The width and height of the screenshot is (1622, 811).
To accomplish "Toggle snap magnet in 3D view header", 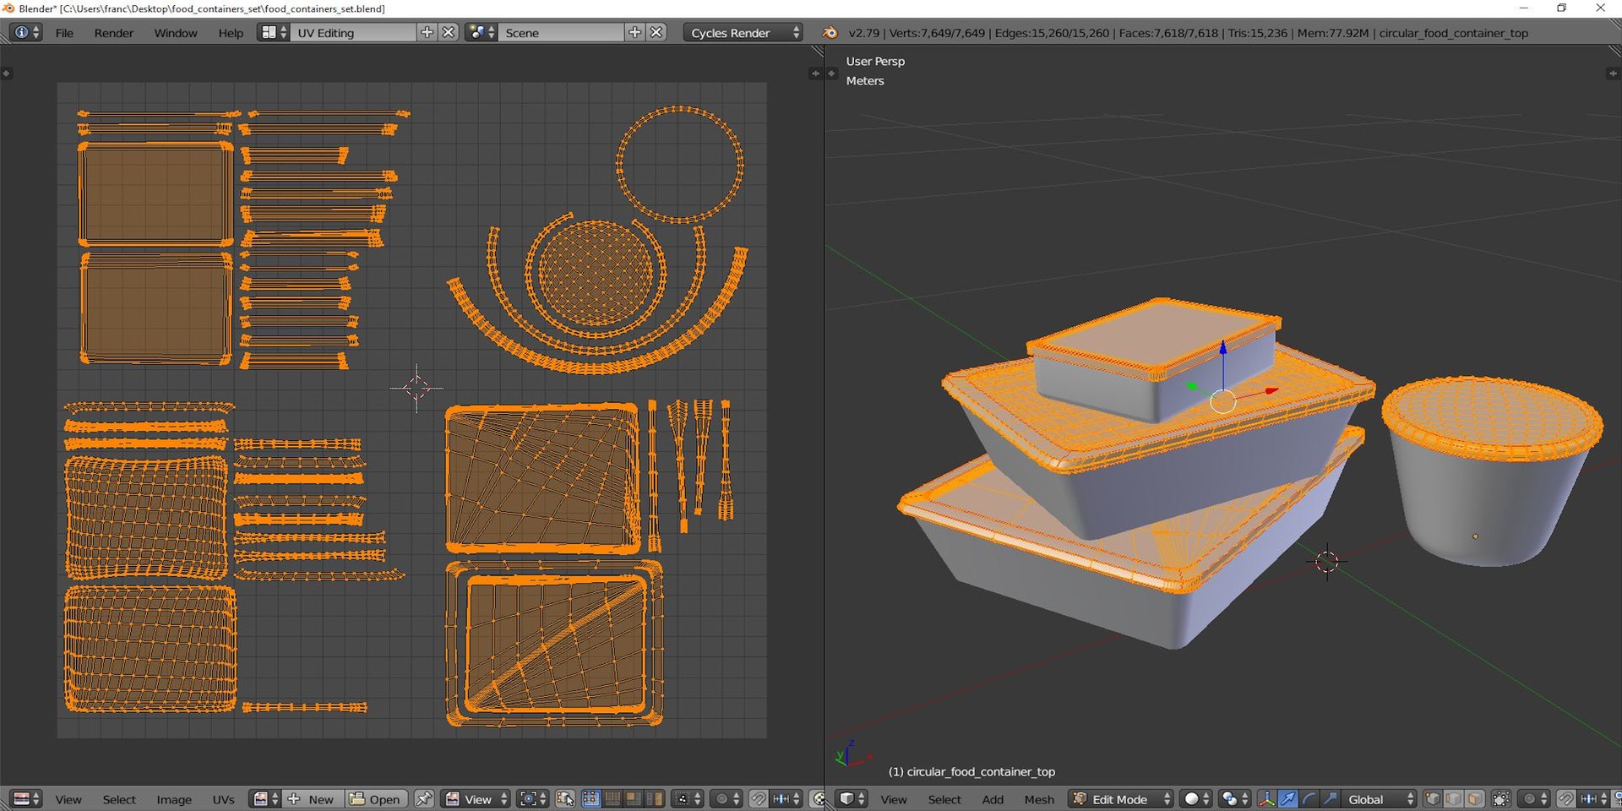I will pos(1566,799).
